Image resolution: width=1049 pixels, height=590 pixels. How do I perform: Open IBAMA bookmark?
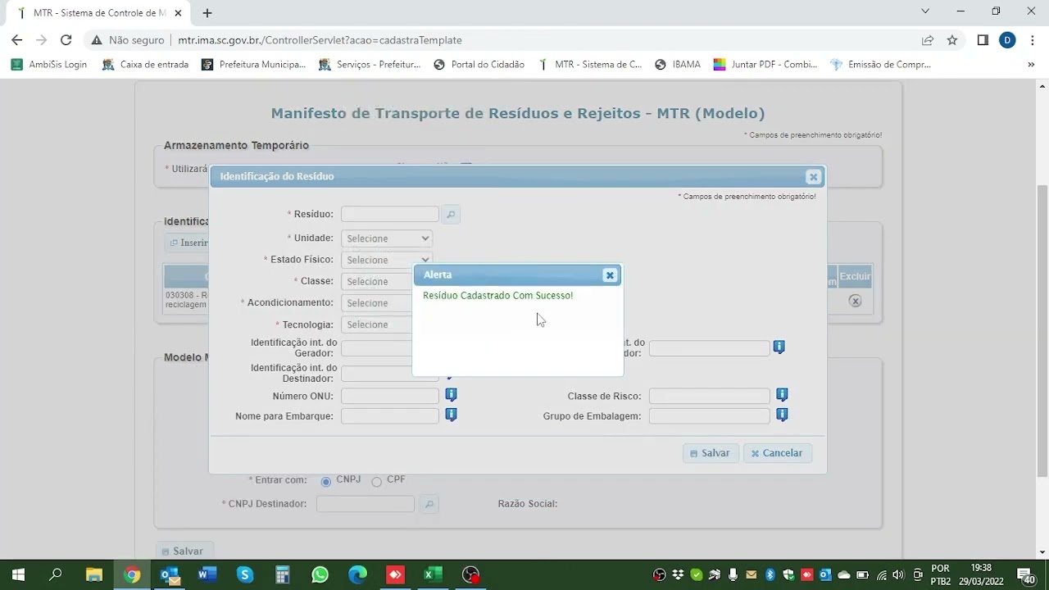point(677,64)
